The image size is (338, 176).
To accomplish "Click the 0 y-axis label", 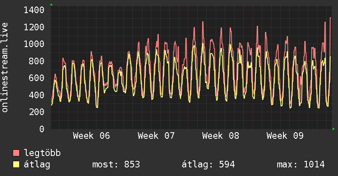I will 42,129.
